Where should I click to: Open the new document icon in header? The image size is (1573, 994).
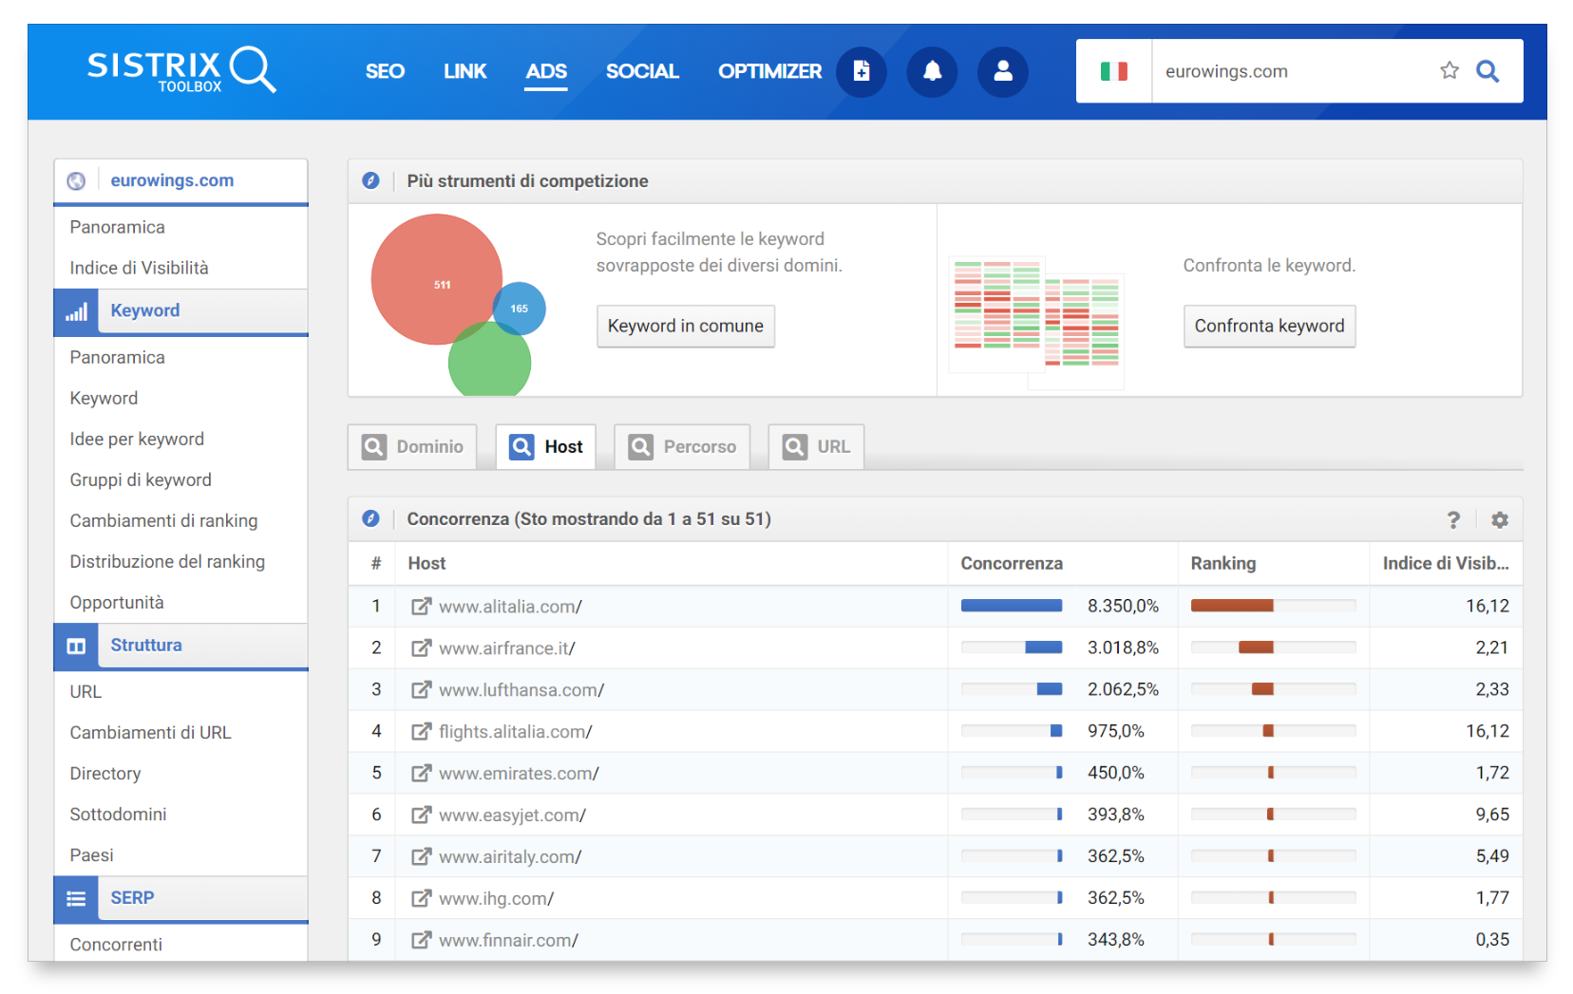(862, 71)
